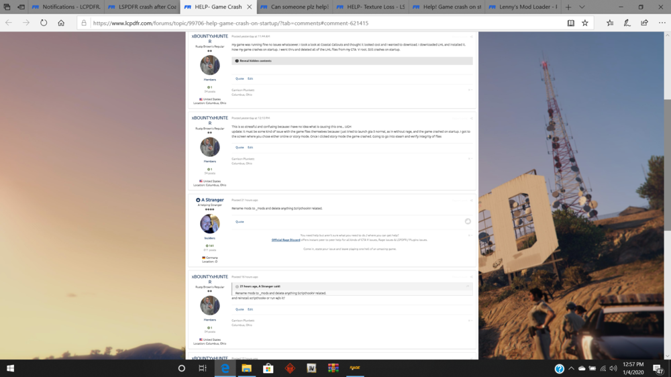Share this page
671x377 pixels.
point(644,23)
